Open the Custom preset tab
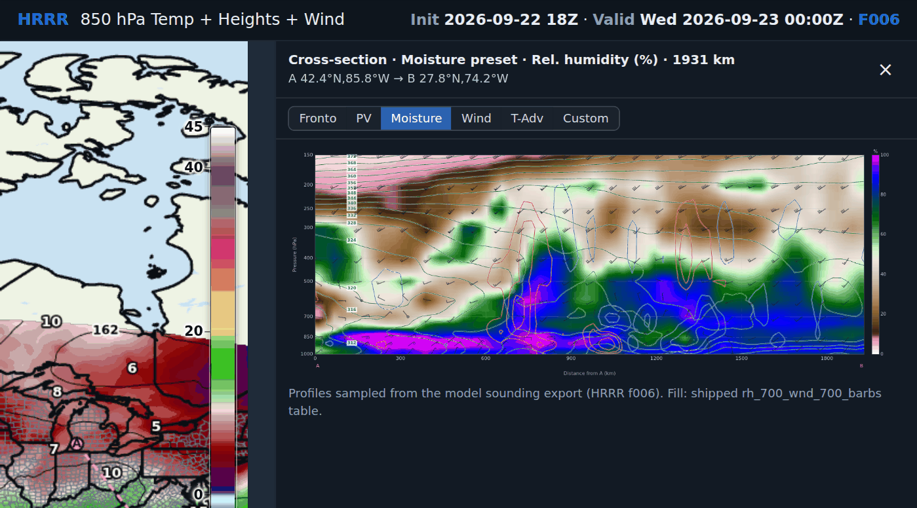This screenshot has height=508, width=917. [586, 118]
